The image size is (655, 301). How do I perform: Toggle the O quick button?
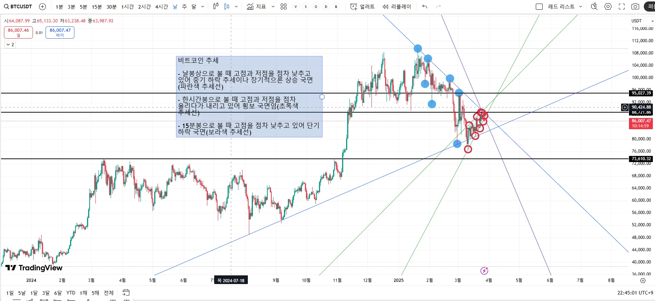[316, 6]
